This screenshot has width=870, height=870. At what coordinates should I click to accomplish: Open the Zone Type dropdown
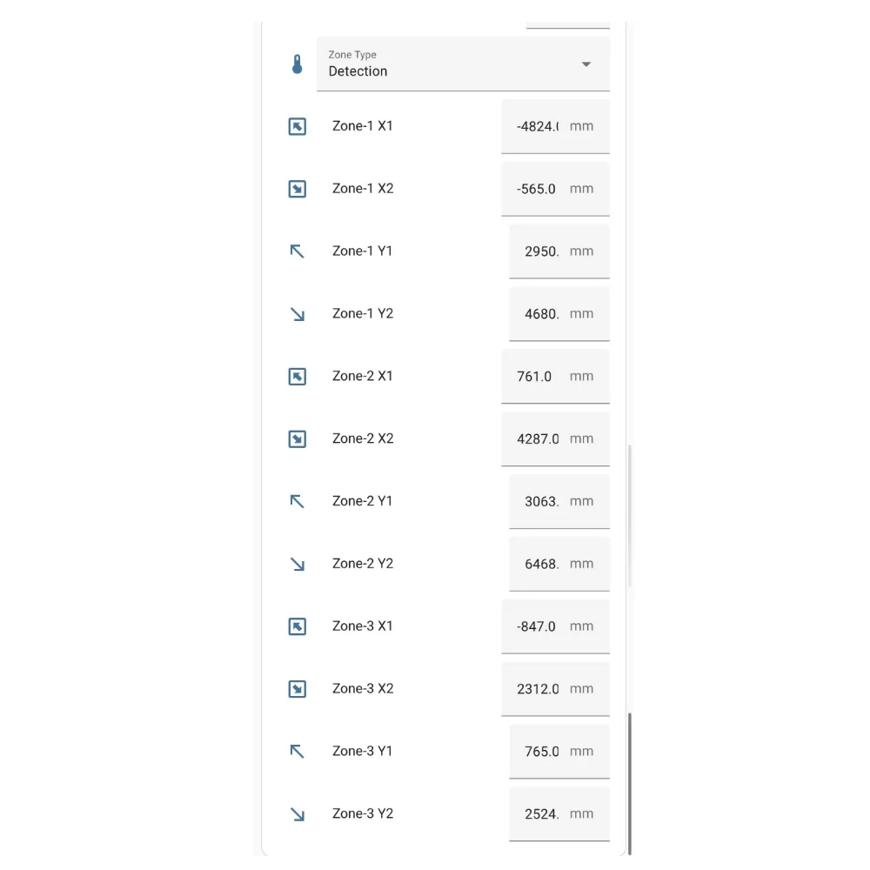pyautogui.click(x=452, y=64)
